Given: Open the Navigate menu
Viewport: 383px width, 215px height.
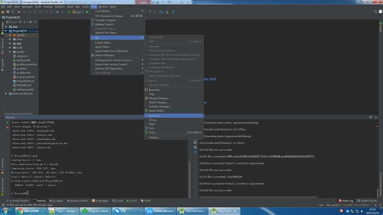Looking at the screenshot, I should tap(27, 7).
